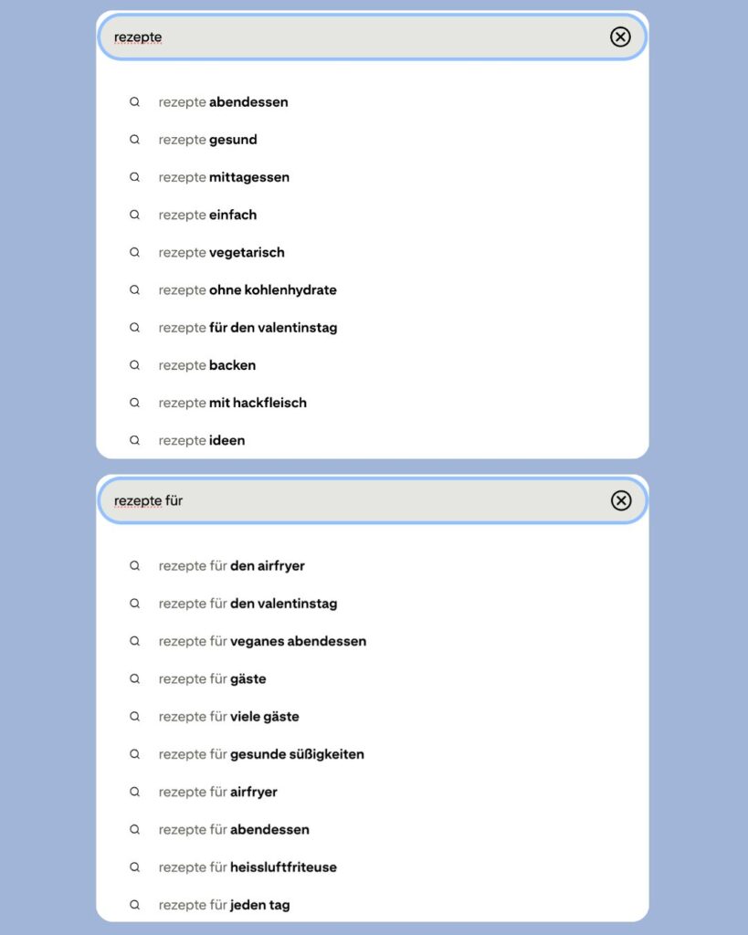This screenshot has height=935, width=748.
Task: Clear the 'rezepte für' search field
Action: click(x=621, y=500)
